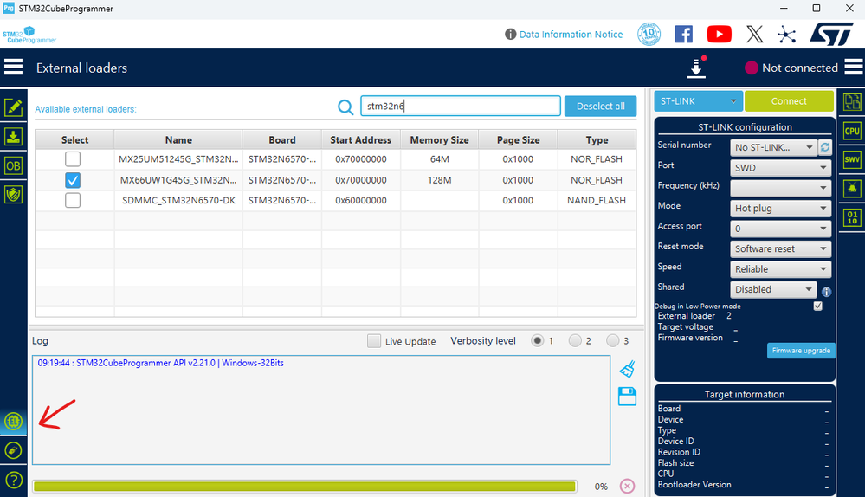This screenshot has height=497, width=865.
Task: Toggle the Live Update checkbox
Action: pos(374,341)
